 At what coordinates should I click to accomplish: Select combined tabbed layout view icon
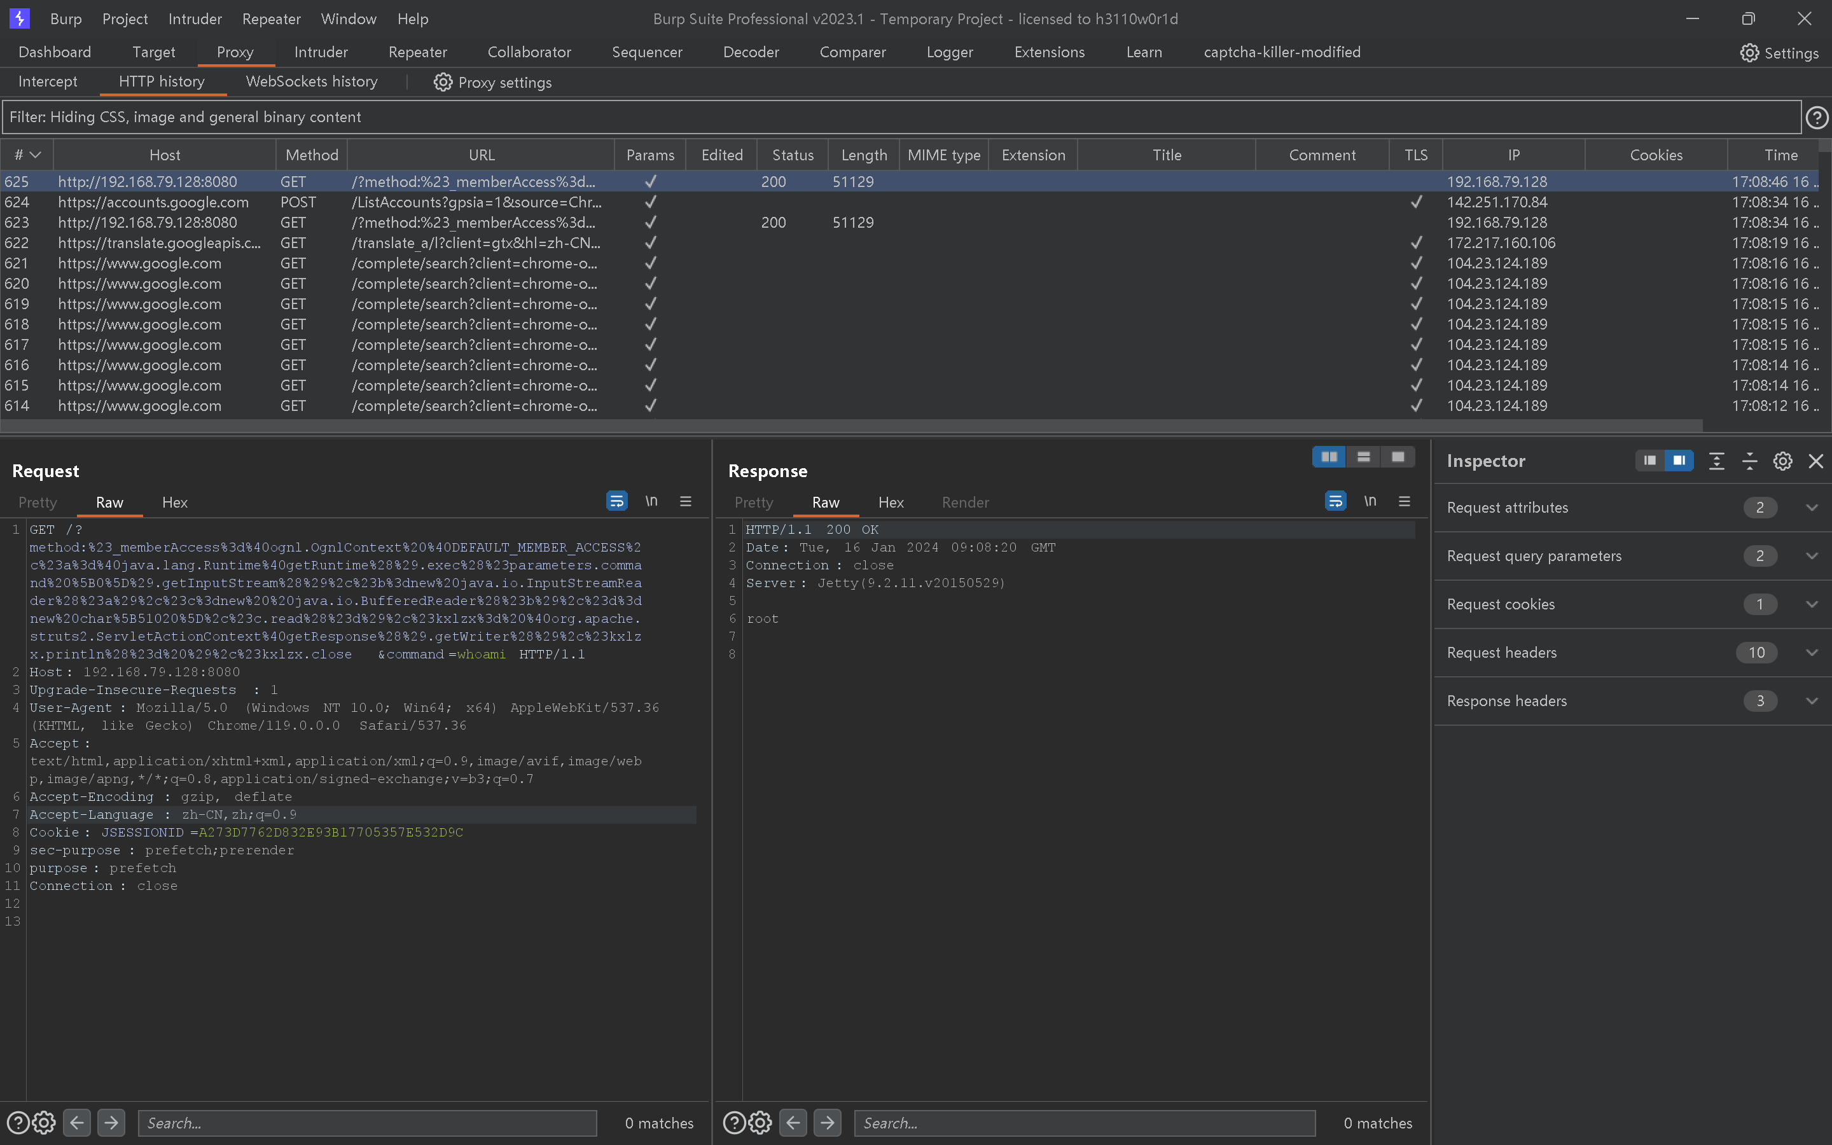[x=1398, y=457]
